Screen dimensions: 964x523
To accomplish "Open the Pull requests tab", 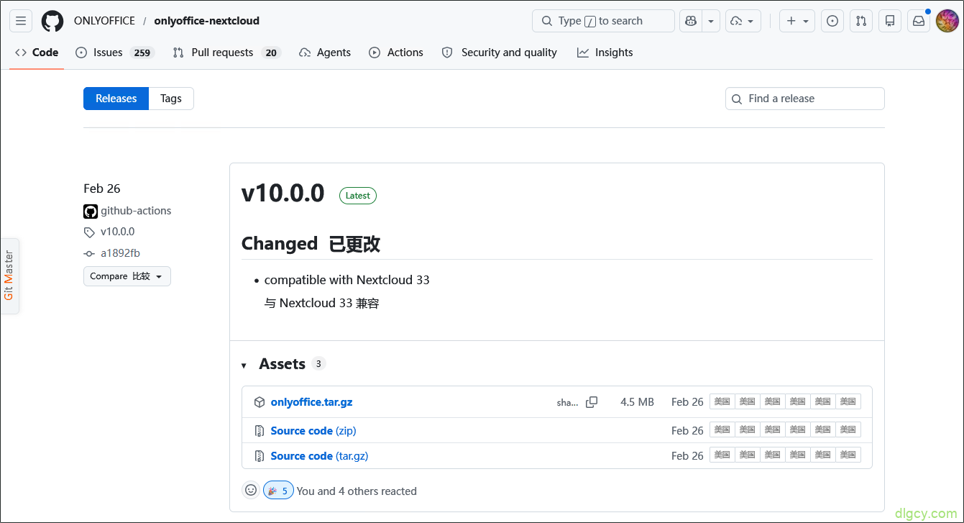I will (x=226, y=53).
